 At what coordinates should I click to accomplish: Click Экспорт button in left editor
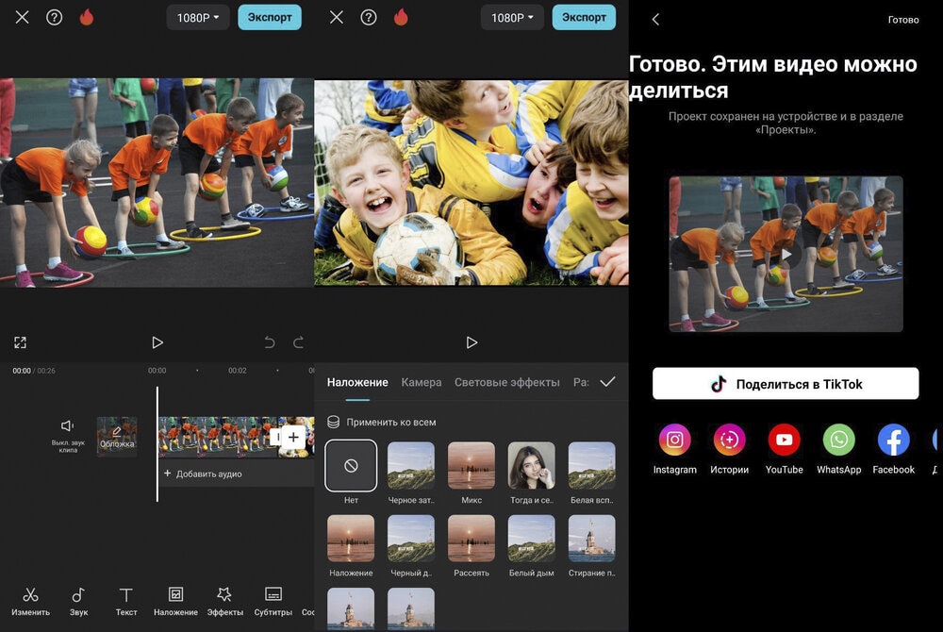click(270, 17)
